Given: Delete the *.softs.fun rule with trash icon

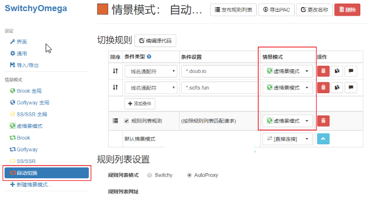Looking at the screenshot, I should click(x=323, y=87).
